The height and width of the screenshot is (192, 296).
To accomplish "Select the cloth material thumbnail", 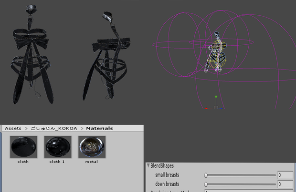I will [x=23, y=147].
